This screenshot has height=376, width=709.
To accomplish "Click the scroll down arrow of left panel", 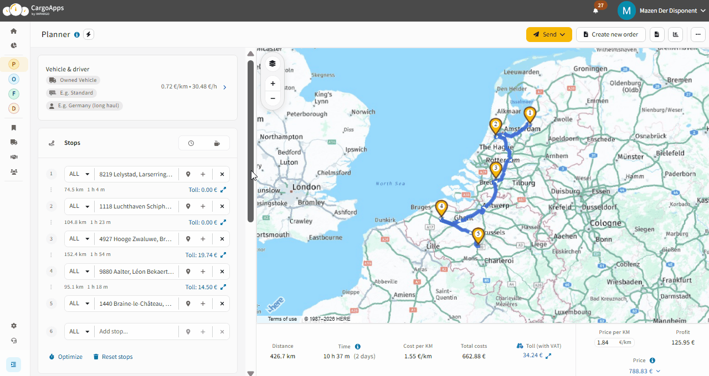I will (x=250, y=373).
